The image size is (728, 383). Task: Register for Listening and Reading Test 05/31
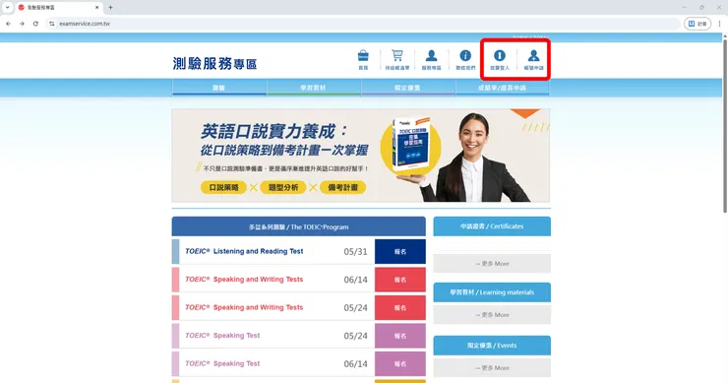(x=400, y=251)
